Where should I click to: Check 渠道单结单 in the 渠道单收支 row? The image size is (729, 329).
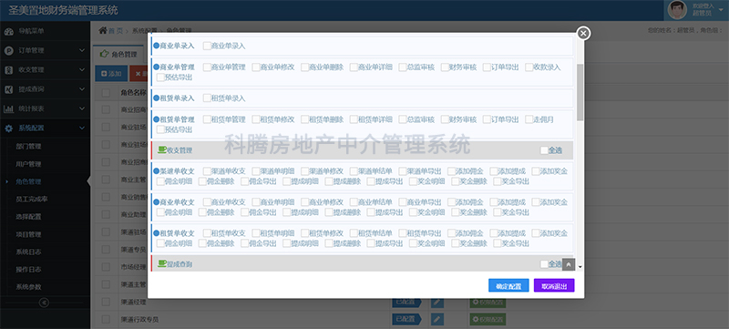354,171
